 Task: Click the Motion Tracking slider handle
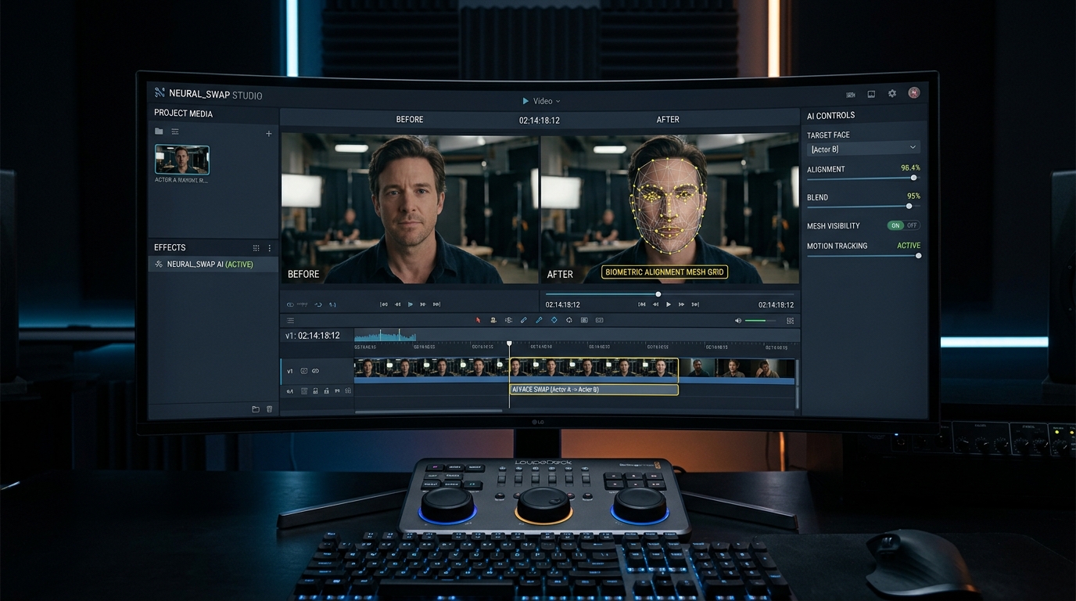click(918, 255)
